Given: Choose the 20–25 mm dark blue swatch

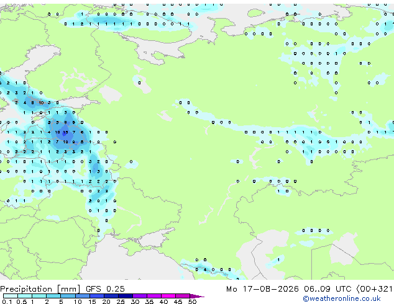Looking at the screenshot, I should coord(111,296).
